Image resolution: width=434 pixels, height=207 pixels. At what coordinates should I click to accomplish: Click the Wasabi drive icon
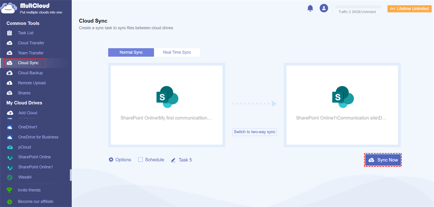click(10, 177)
